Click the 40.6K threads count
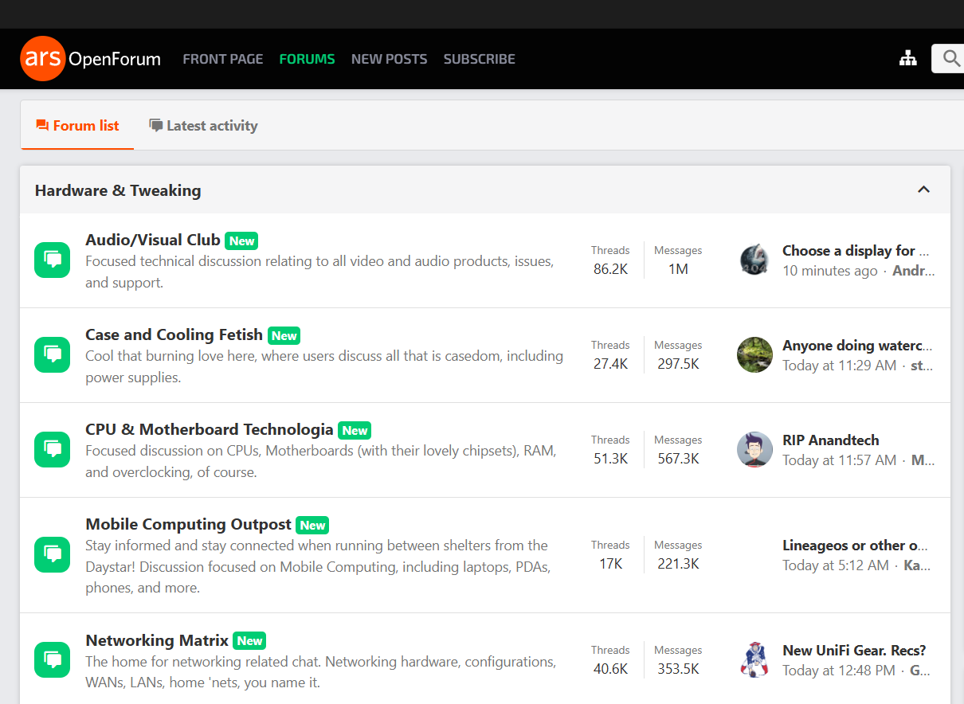 pos(610,669)
